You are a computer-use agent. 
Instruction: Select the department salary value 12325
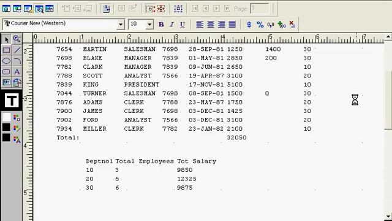(186, 179)
